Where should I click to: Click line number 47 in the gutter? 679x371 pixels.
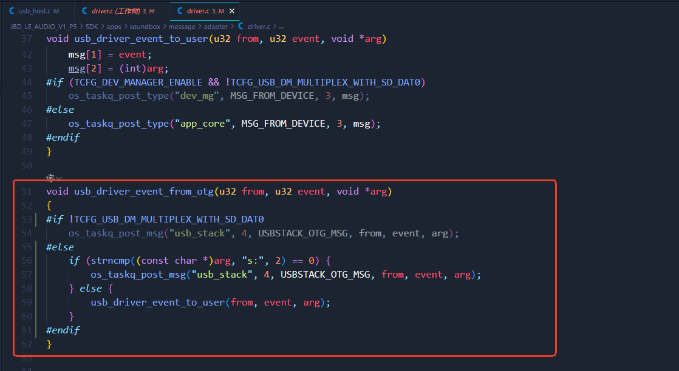click(27, 124)
